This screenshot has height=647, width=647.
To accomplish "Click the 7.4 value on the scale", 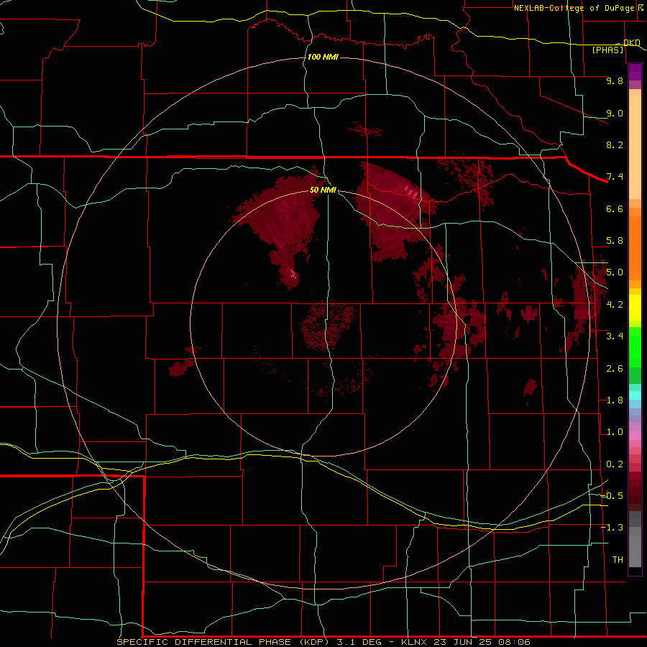I will [615, 177].
